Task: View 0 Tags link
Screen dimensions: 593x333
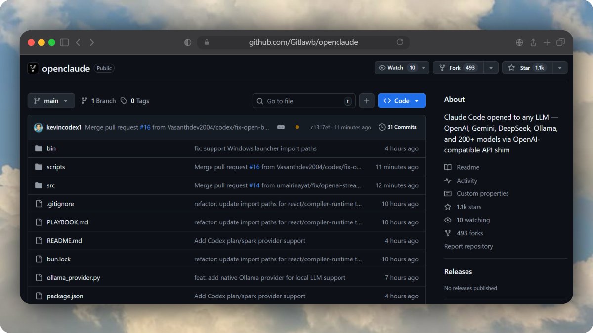Action: [135, 101]
